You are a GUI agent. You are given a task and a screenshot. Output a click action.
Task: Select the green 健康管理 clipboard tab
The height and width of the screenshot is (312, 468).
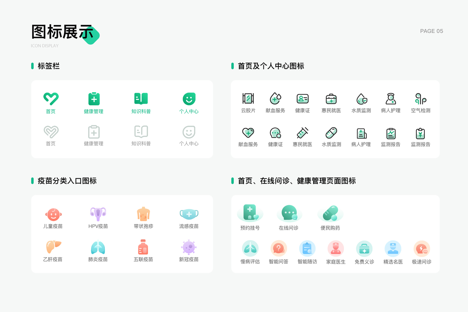click(x=94, y=99)
